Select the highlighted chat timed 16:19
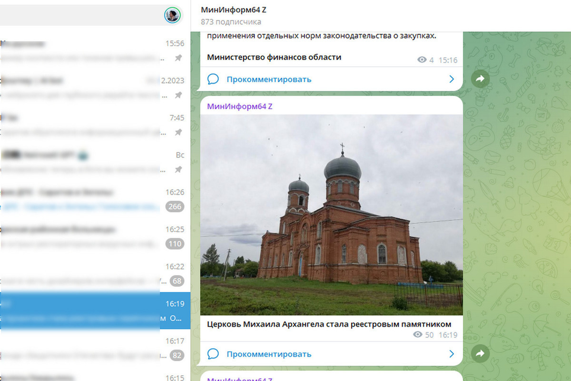Viewport: 571px width, 381px height. pos(95,311)
